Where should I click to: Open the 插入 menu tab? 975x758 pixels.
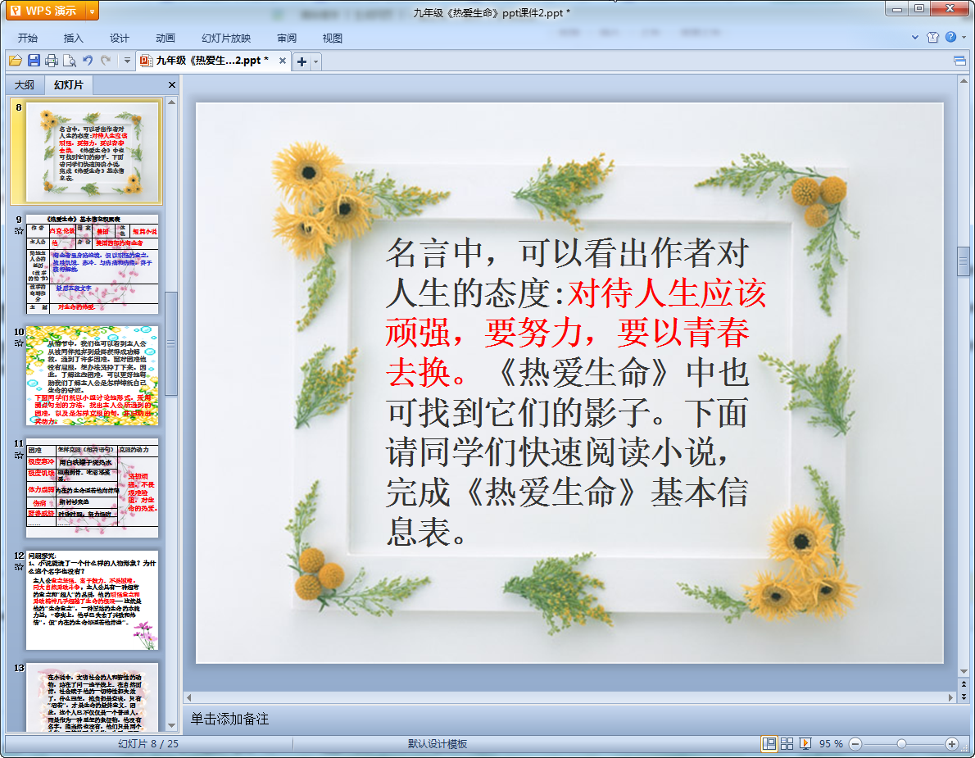(x=74, y=38)
